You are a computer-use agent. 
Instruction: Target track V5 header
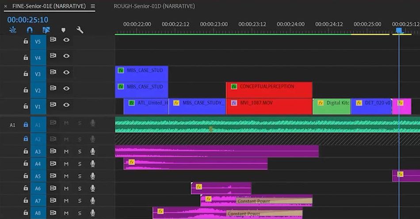(38, 42)
